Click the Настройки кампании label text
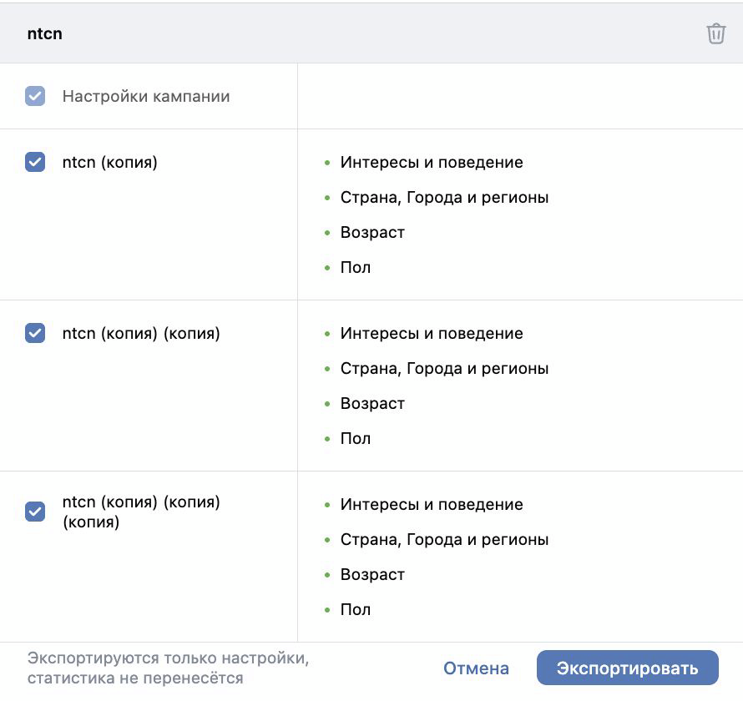Screen dimensions: 743x701 (x=144, y=96)
